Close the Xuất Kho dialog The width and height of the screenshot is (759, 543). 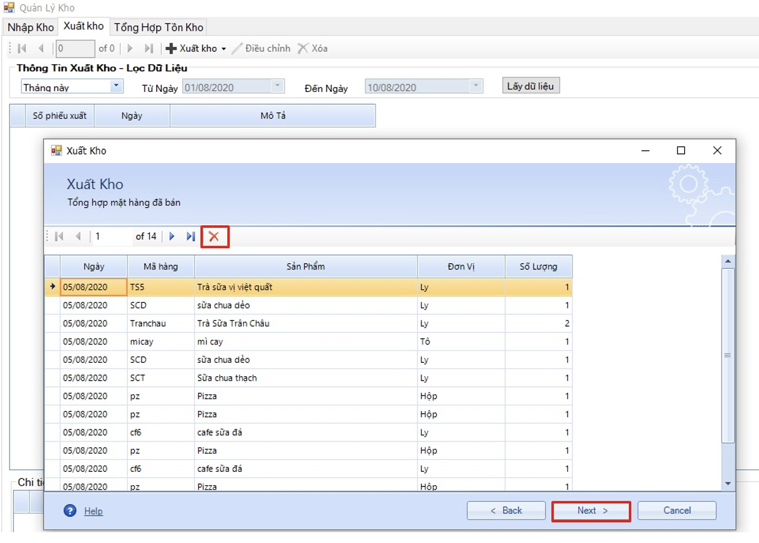(717, 150)
